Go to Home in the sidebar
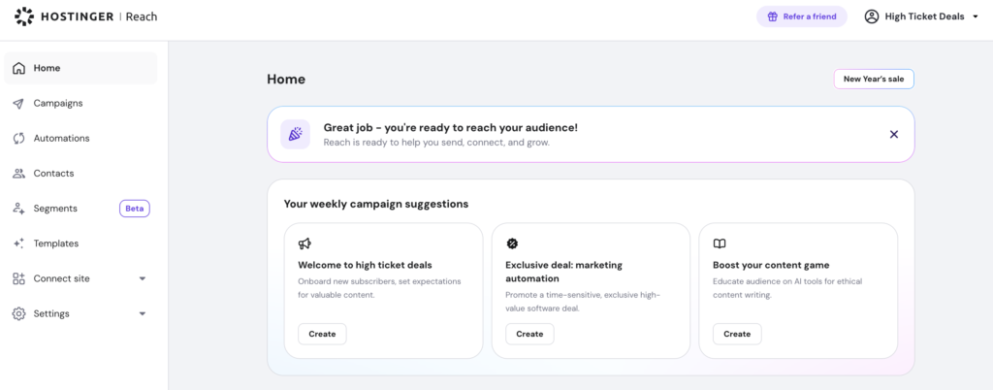 point(80,68)
